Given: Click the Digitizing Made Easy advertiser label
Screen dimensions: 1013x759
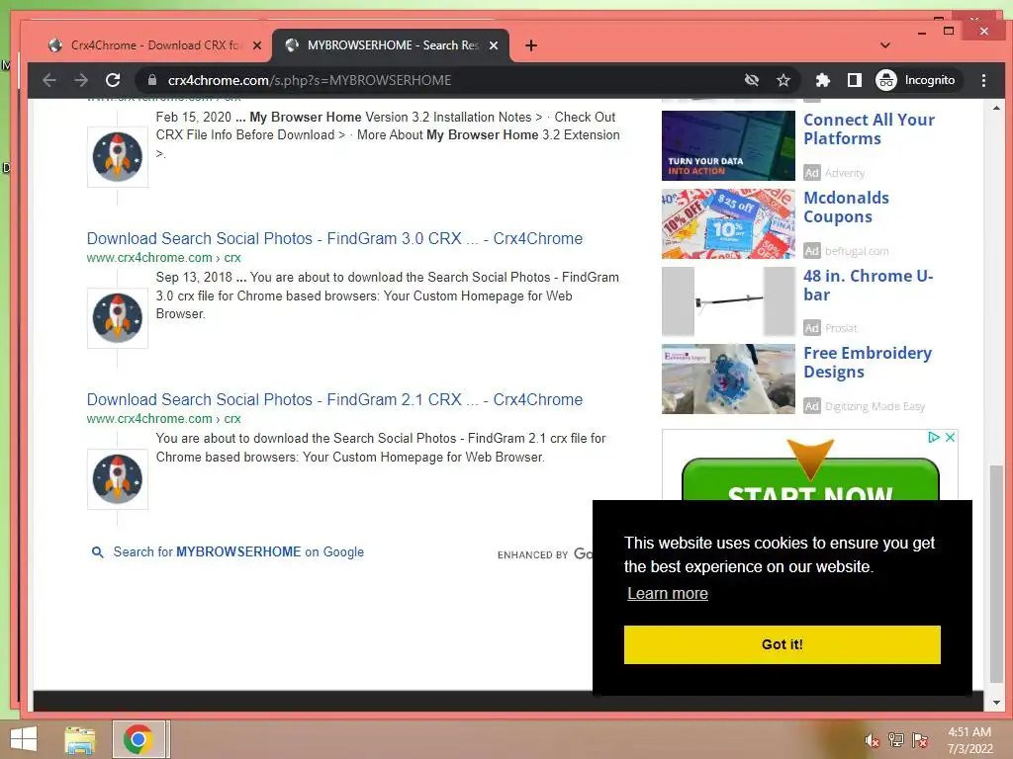Looking at the screenshot, I should [875, 406].
